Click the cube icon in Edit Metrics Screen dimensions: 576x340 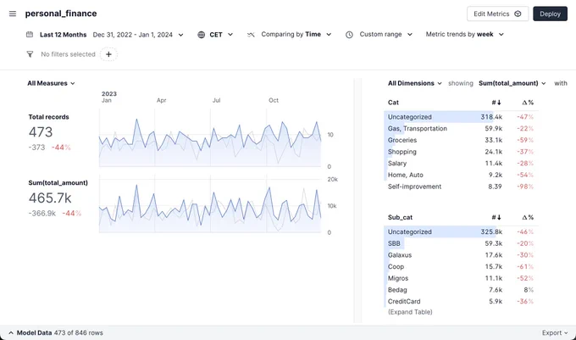tap(518, 14)
